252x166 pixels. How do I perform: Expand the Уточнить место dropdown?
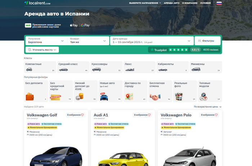pos(42,50)
